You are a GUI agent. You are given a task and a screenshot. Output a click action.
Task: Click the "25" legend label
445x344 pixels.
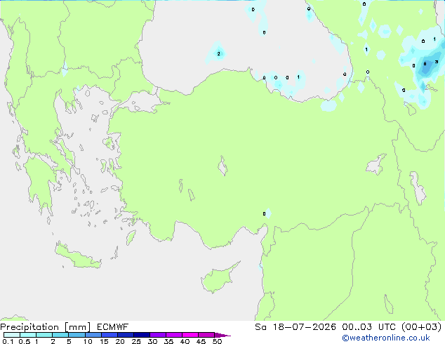click(x=136, y=341)
